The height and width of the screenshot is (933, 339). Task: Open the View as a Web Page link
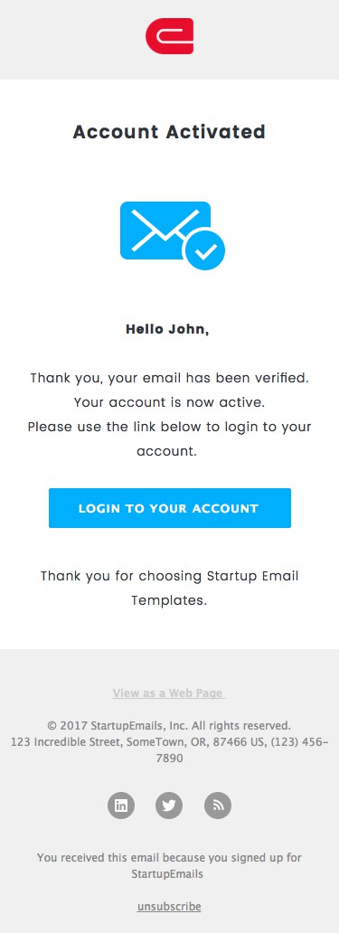pos(169,693)
